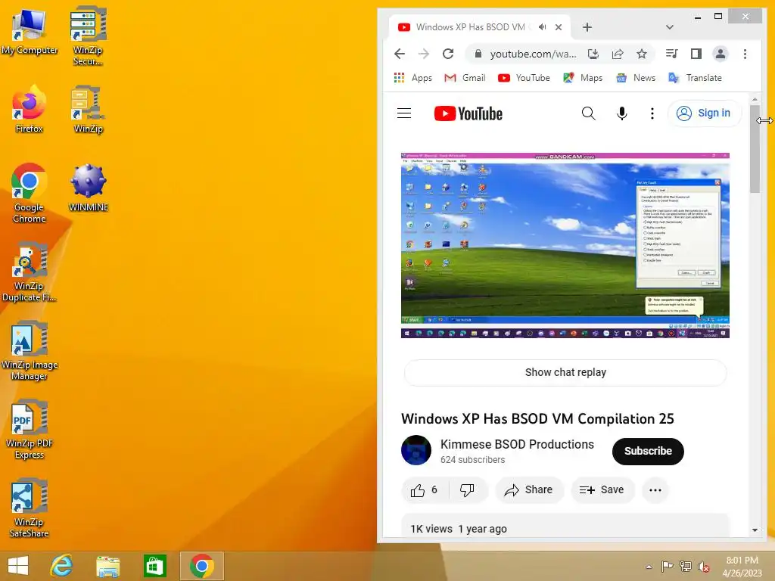775x581 pixels.
Task: Reload the YouTube page
Action: (x=448, y=54)
